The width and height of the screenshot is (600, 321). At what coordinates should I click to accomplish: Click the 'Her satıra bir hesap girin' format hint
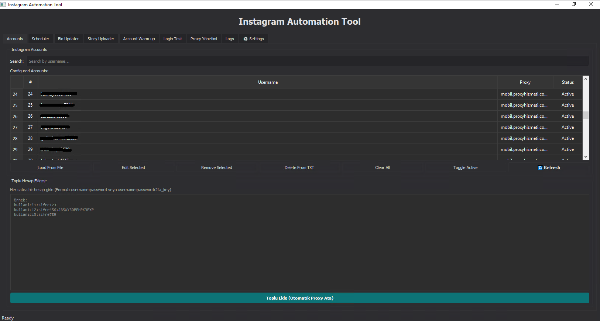point(90,190)
